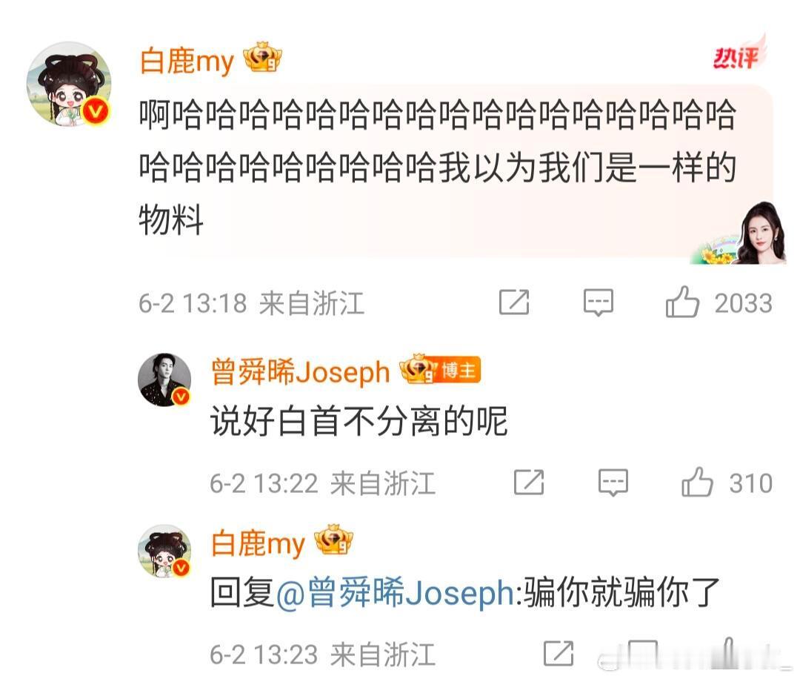Share 白鹿my's 13:18 comment
Screen dimensions: 800x679
[514, 302]
